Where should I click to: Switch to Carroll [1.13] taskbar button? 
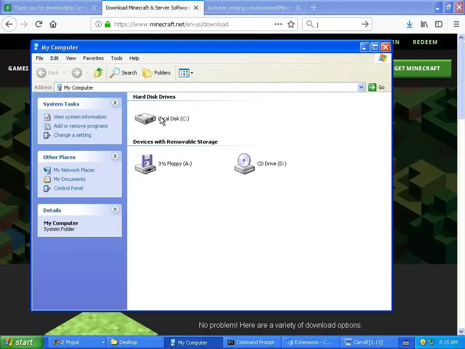[369, 342]
